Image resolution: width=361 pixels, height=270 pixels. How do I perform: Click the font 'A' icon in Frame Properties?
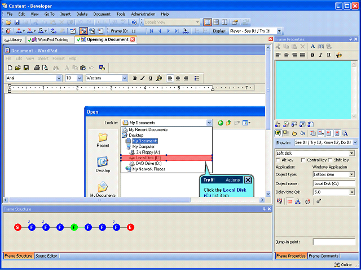312,46
